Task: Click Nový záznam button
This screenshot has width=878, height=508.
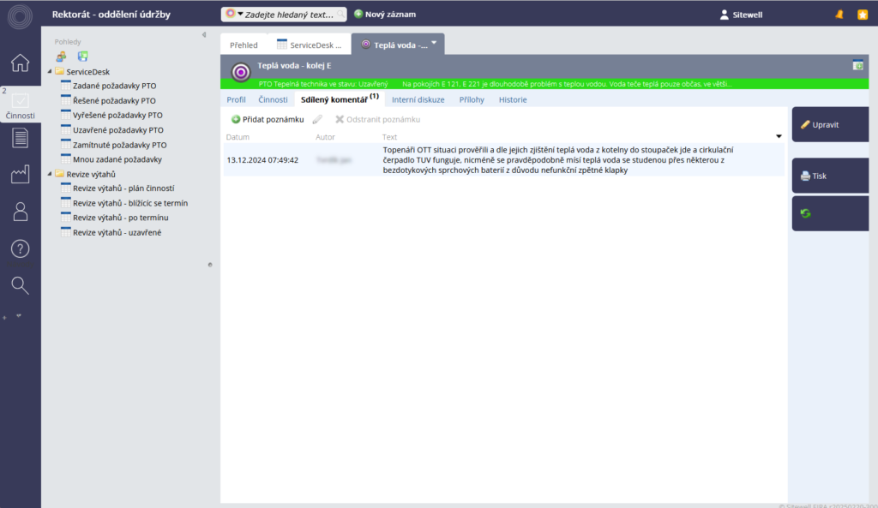Action: [385, 15]
